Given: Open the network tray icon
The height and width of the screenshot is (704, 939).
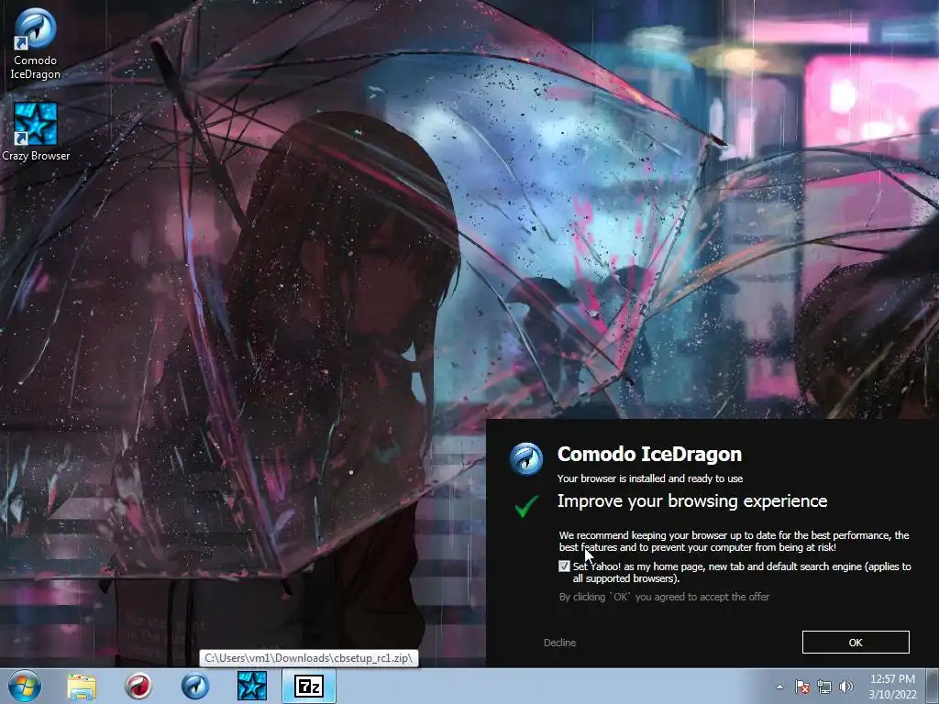Looking at the screenshot, I should pyautogui.click(x=824, y=687).
